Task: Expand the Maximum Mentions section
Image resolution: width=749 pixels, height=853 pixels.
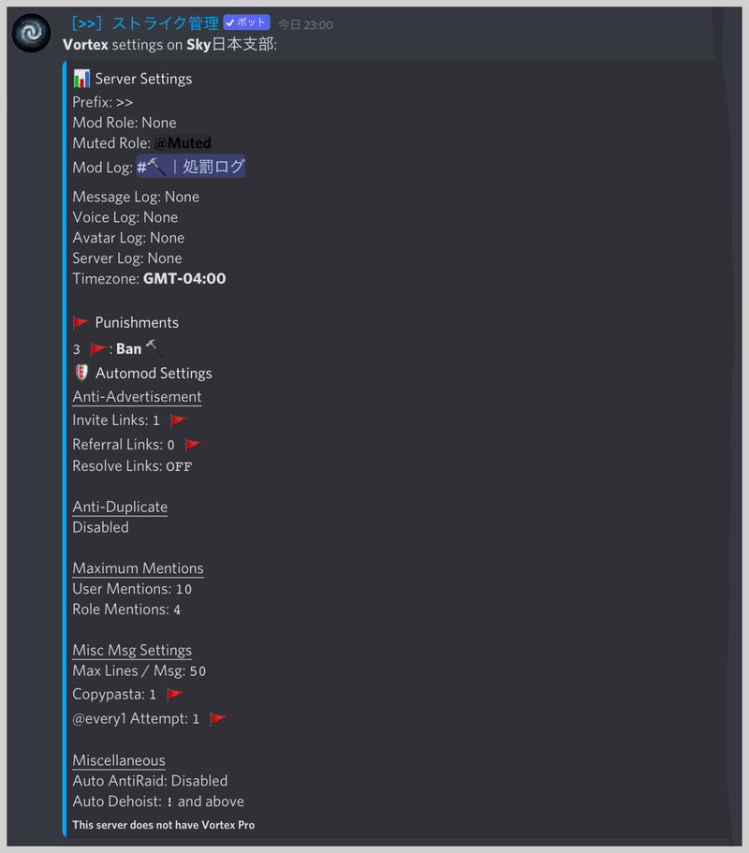Action: coord(138,568)
